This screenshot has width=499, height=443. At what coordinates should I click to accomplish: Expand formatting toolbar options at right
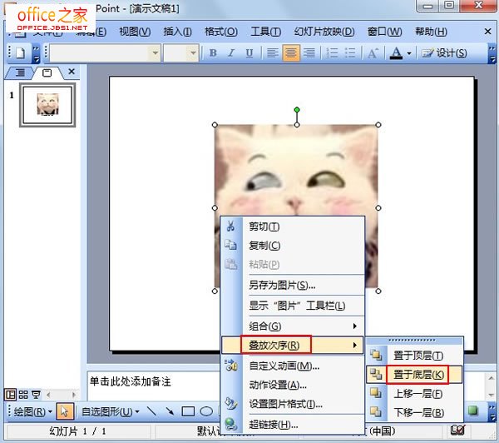point(492,53)
